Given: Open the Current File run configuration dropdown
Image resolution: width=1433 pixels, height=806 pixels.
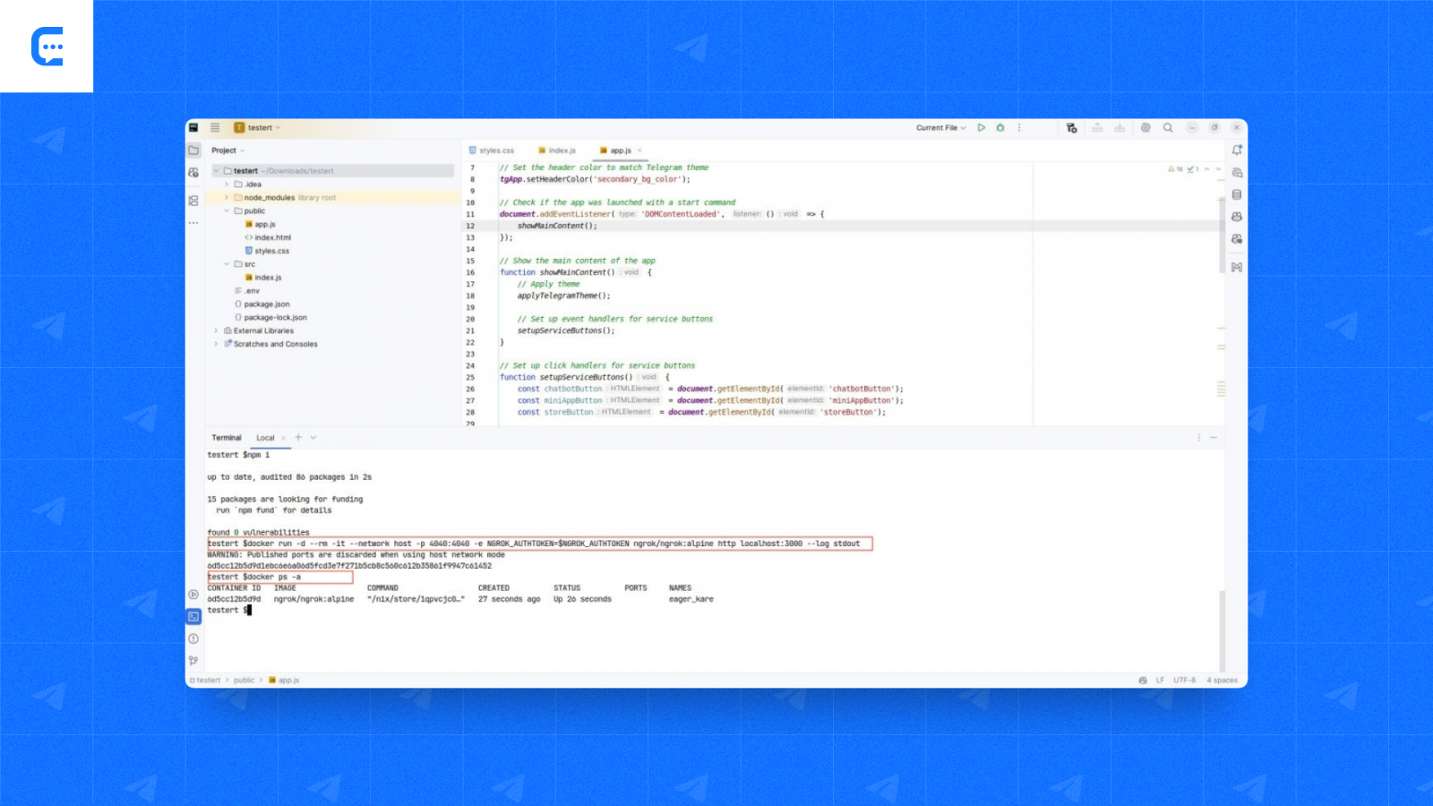Looking at the screenshot, I should coord(940,128).
